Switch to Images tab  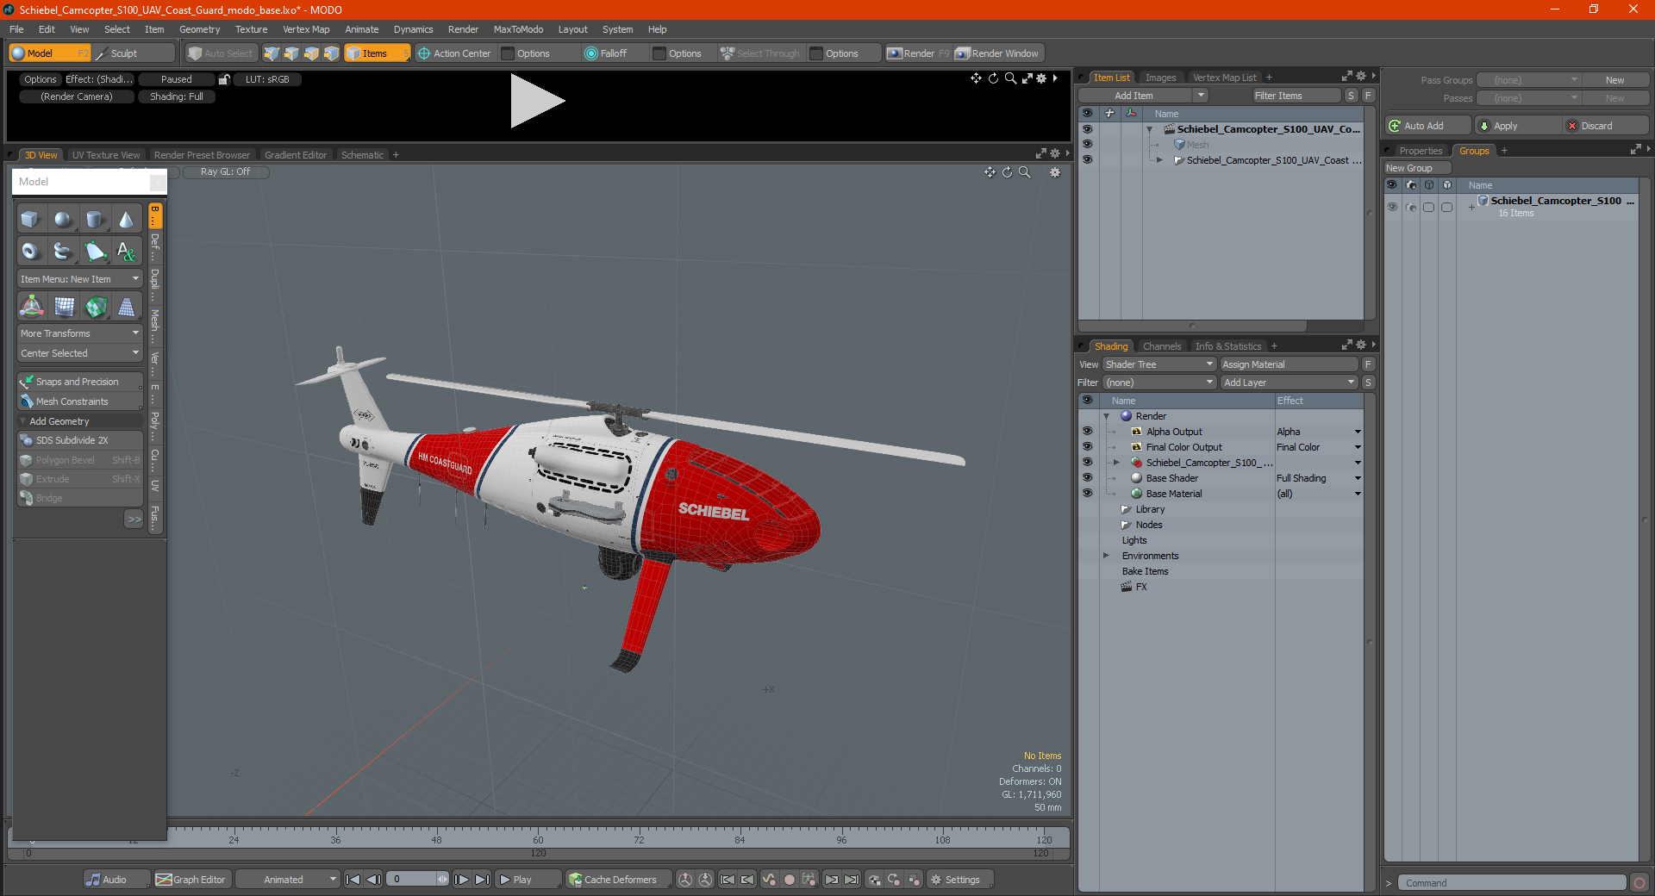(1160, 78)
